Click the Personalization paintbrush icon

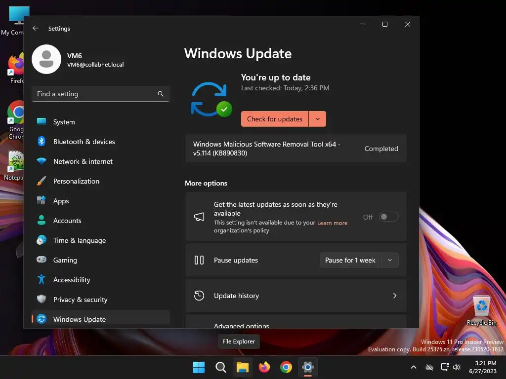pos(42,181)
